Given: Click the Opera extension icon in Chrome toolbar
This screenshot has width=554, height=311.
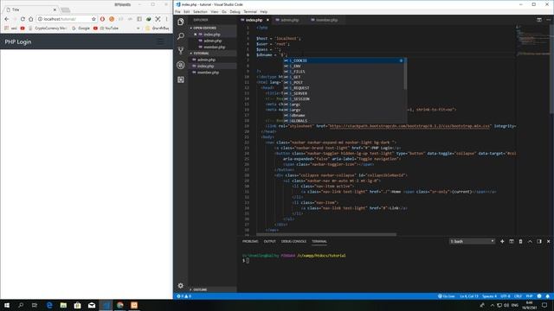Looking at the screenshot, I should [x=102, y=19].
